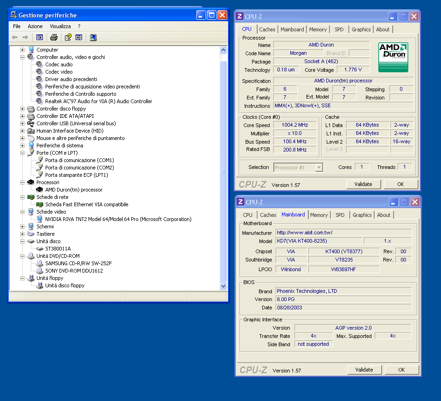441x401 pixels.
Task: Click the AMD Duron logo image
Action: tap(393, 57)
